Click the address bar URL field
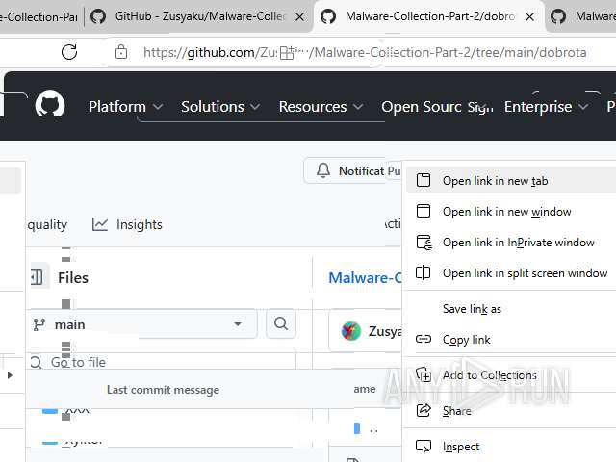Screen dimensions: 616x462 tap(365, 52)
